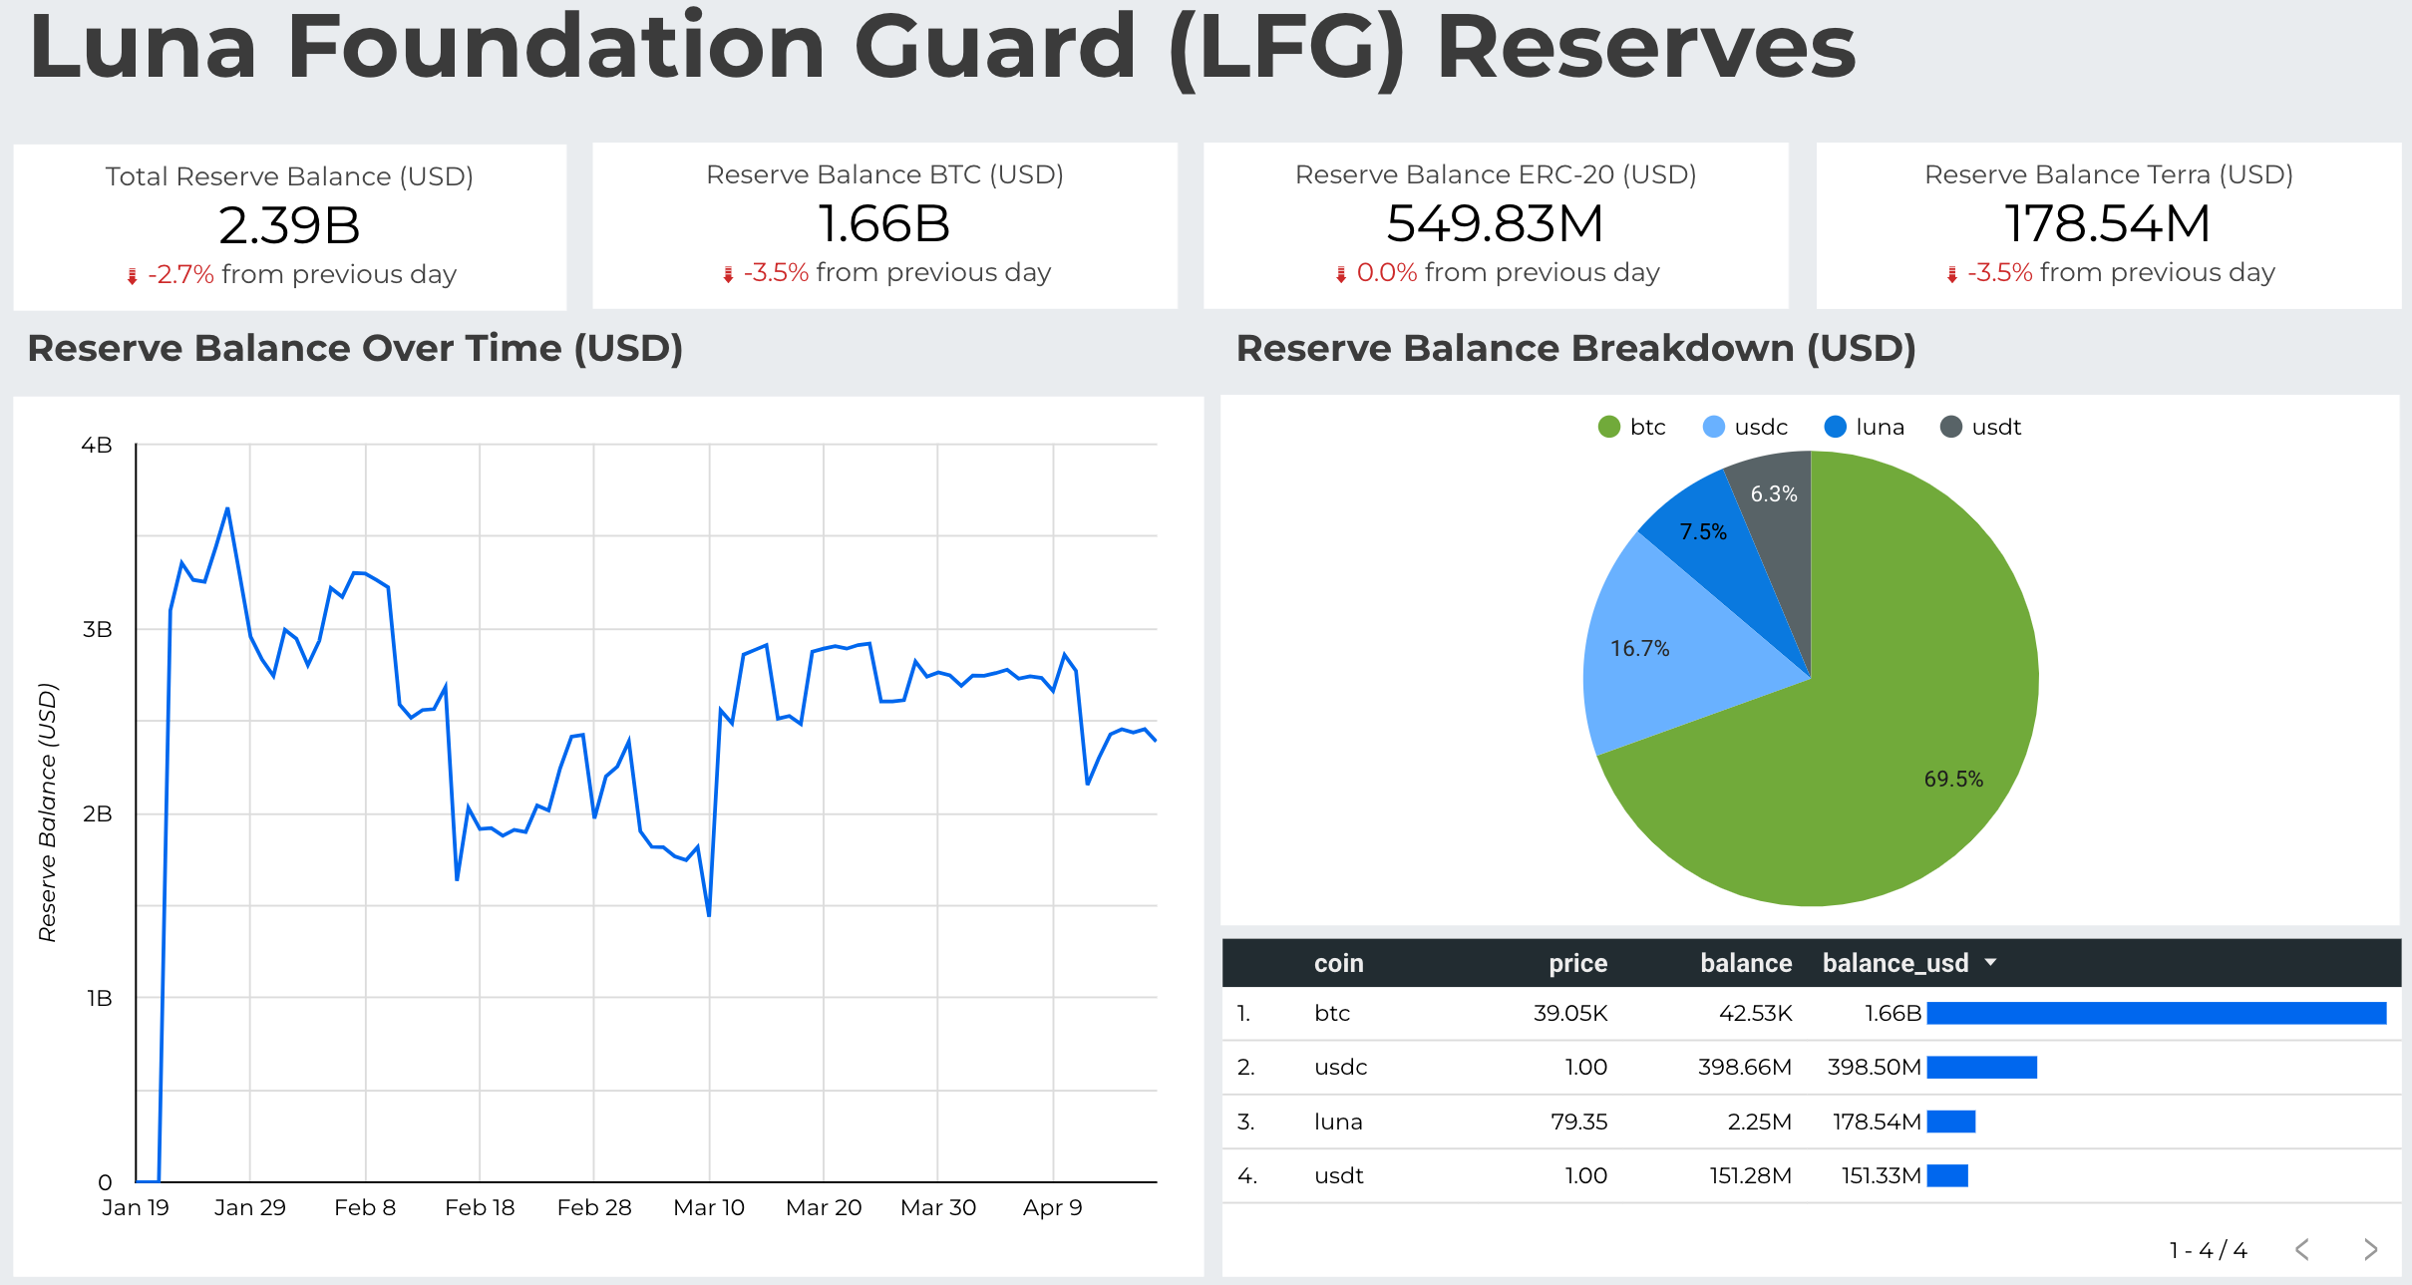This screenshot has width=2412, height=1285.
Task: Sort table by balance_usd column header
Action: point(1895,963)
